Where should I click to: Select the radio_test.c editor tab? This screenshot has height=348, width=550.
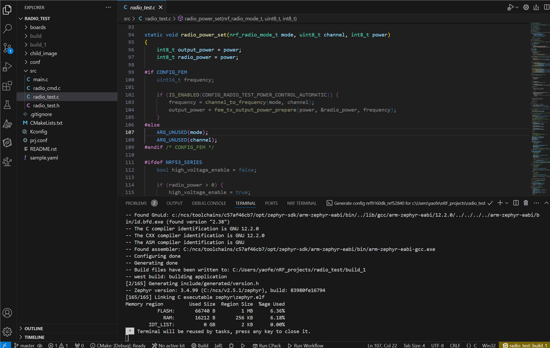tap(142, 7)
